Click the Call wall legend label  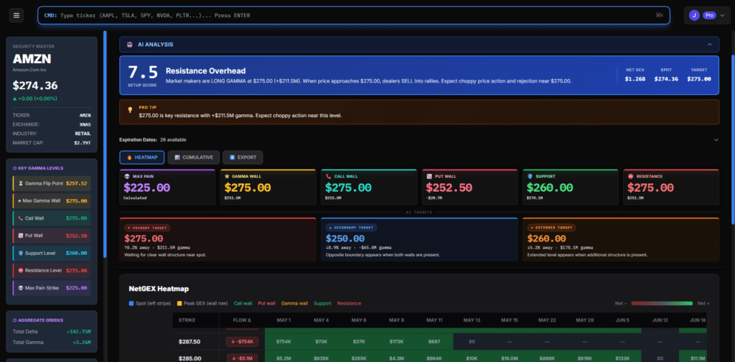pyautogui.click(x=243, y=303)
